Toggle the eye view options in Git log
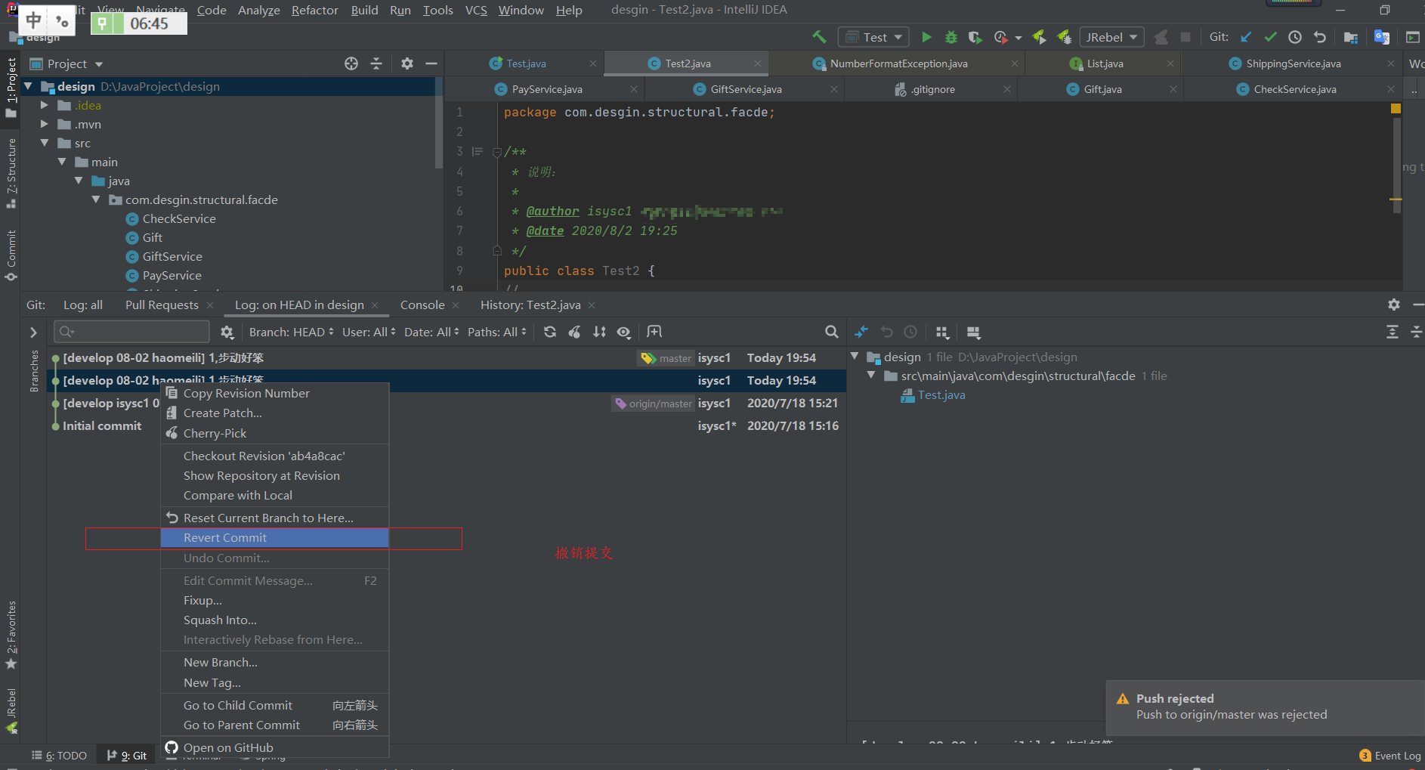The height and width of the screenshot is (770, 1425). click(623, 332)
